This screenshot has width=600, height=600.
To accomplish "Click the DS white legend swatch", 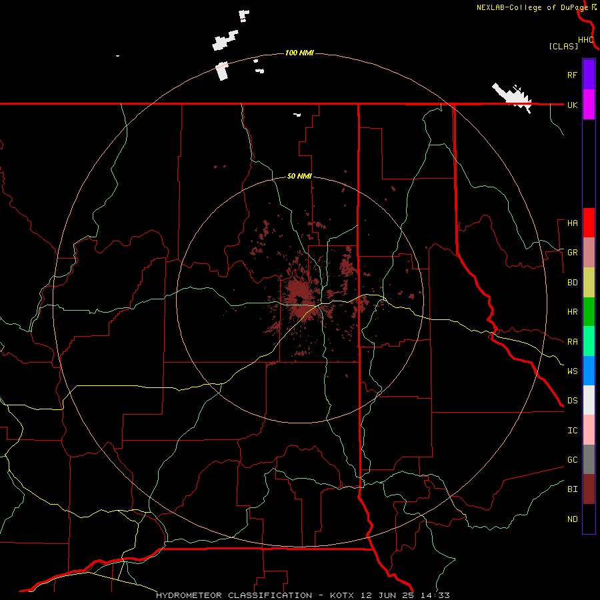I will point(589,400).
